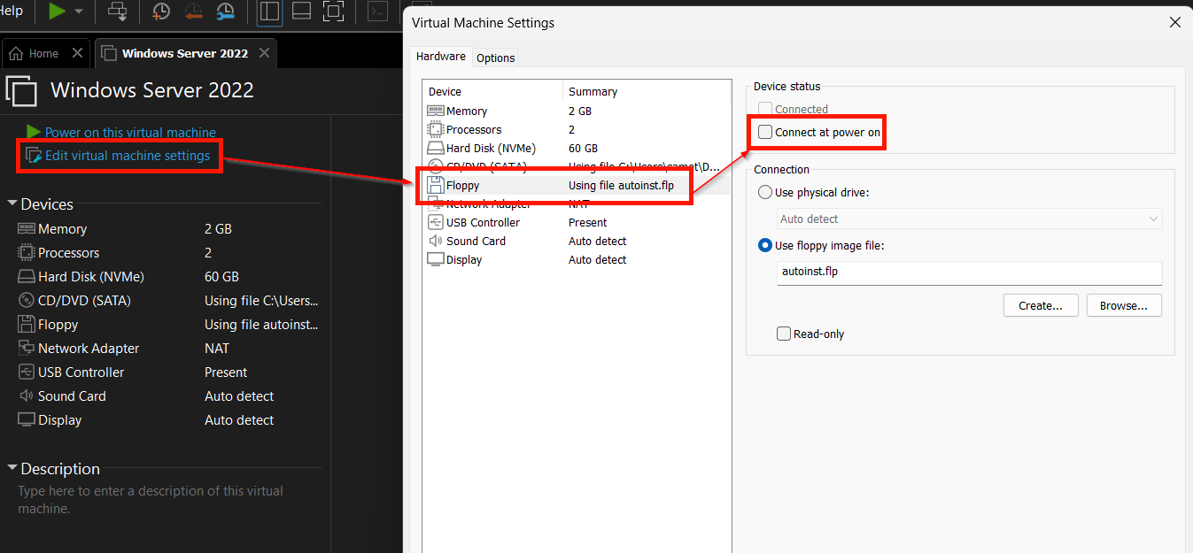The image size is (1193, 553).
Task: Collapse the Devices section
Action: click(x=12, y=204)
